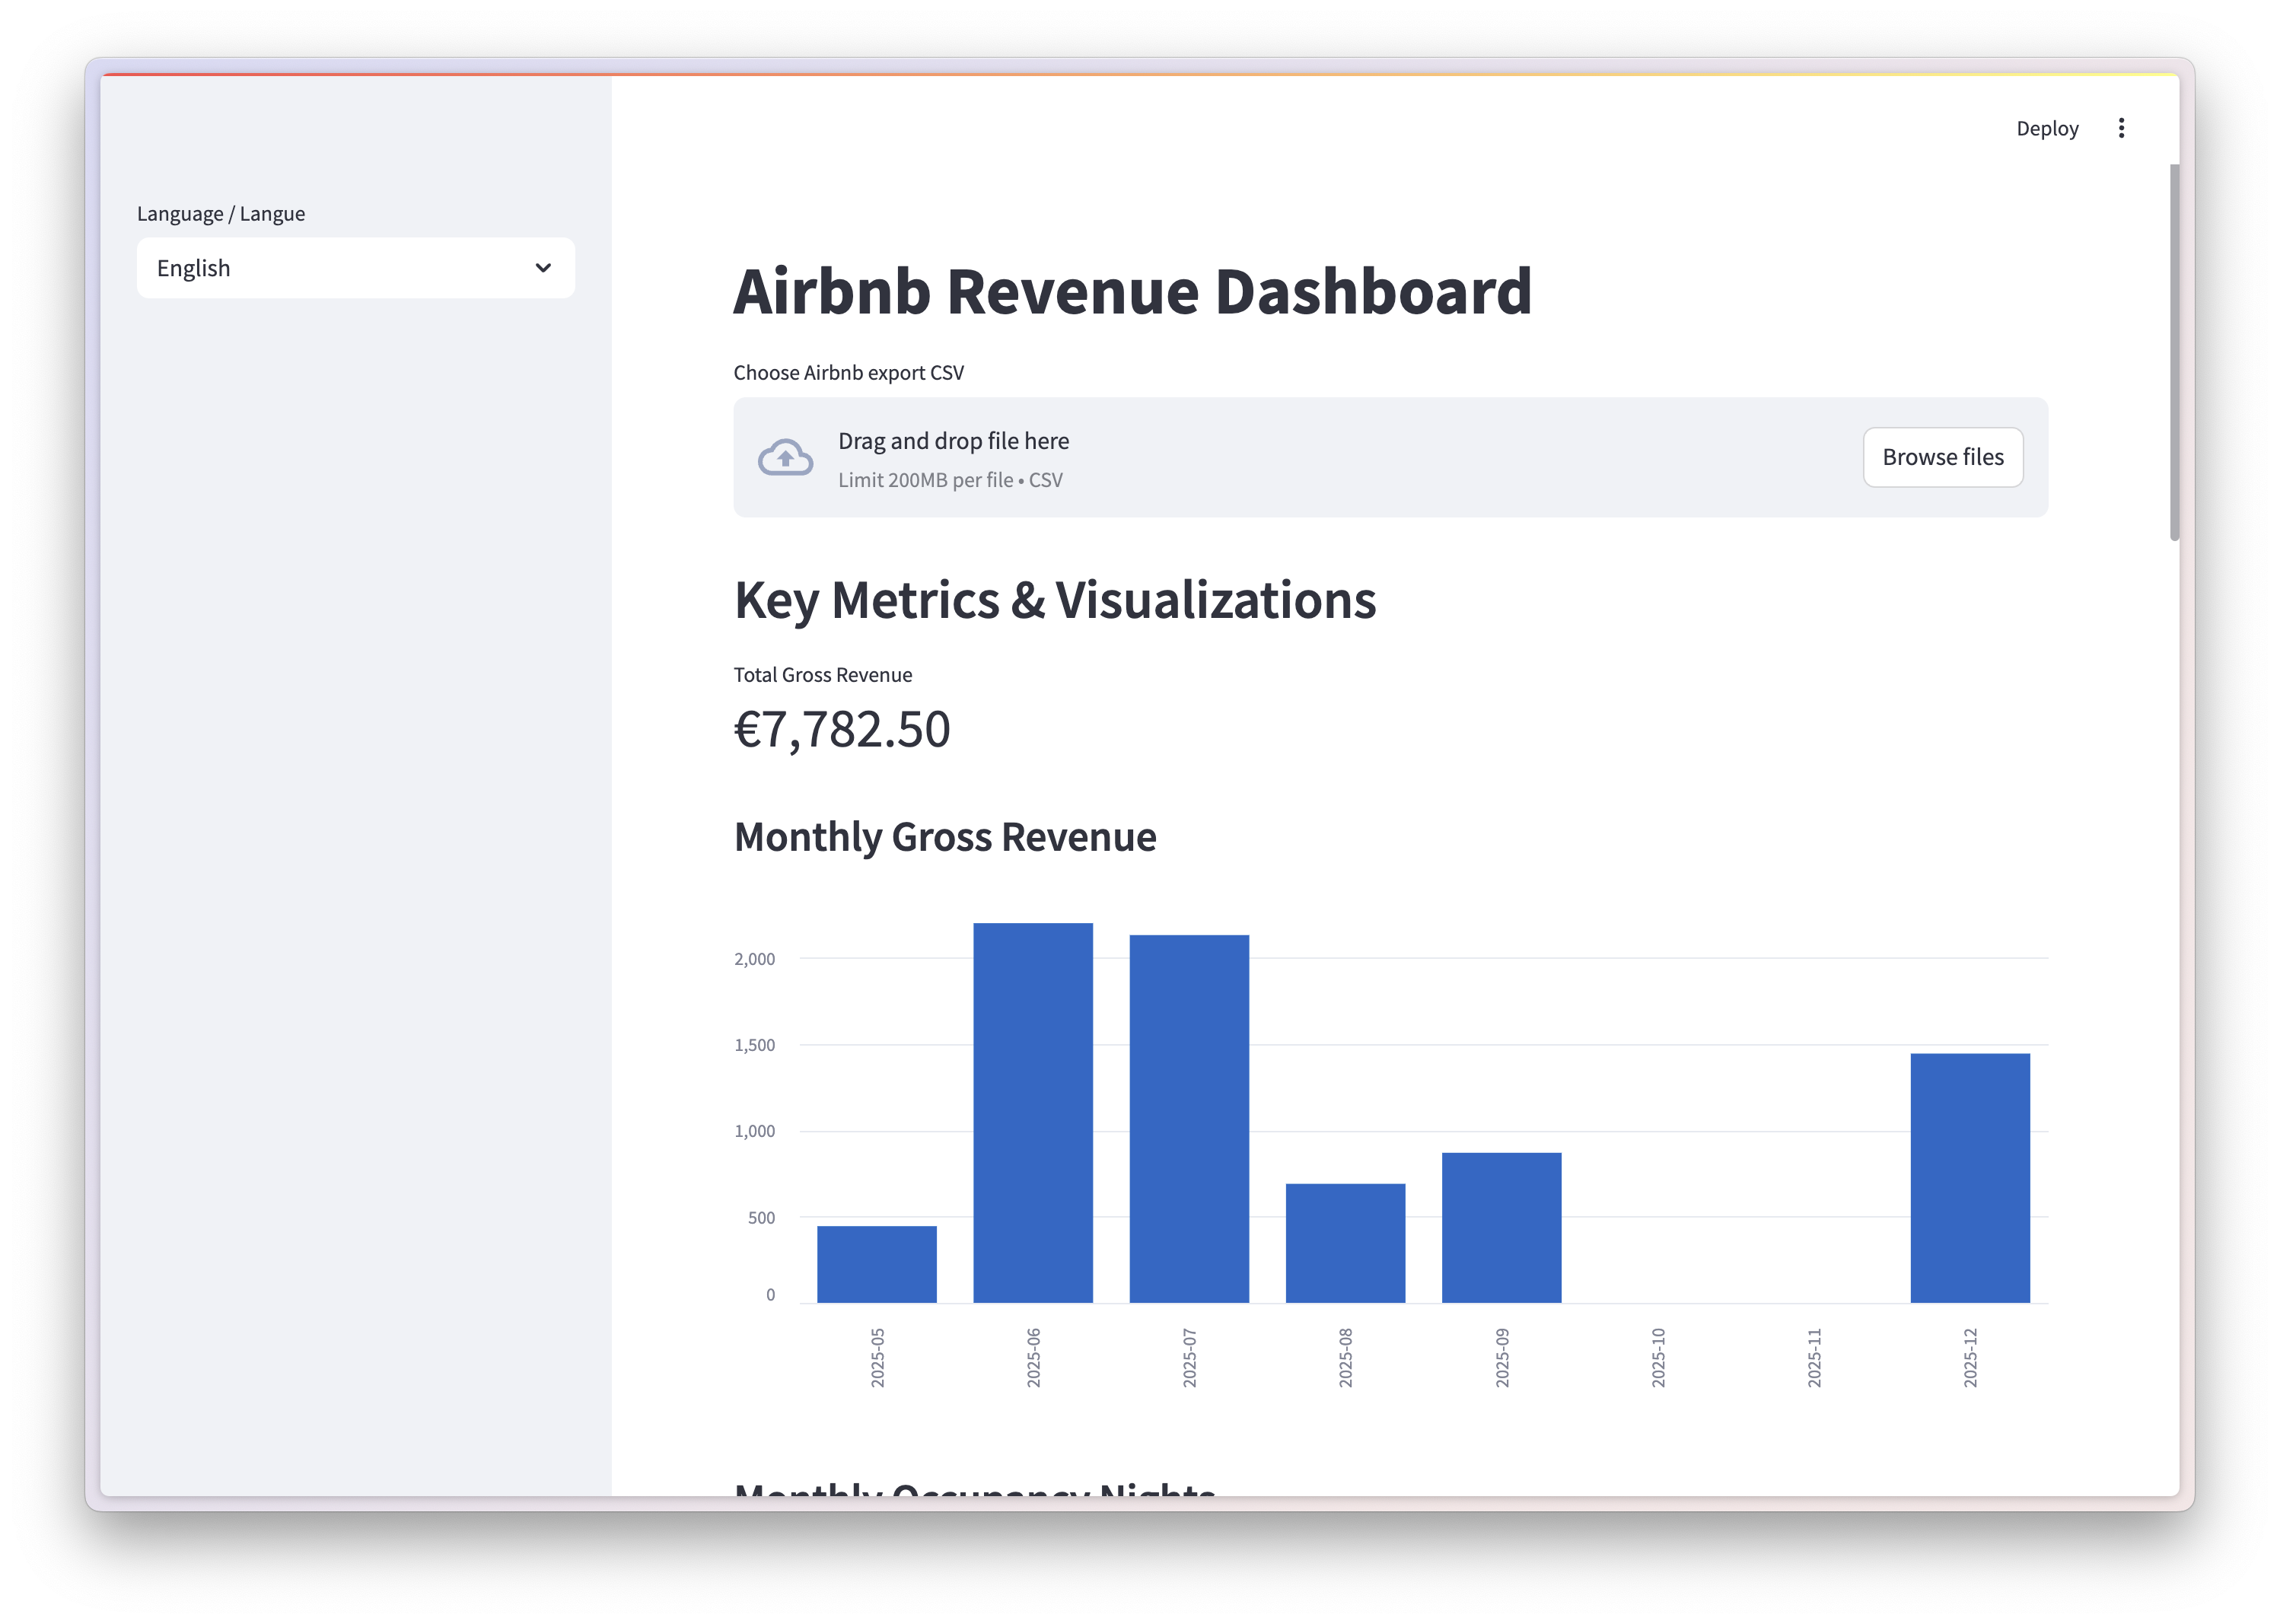Click the Airbnb Revenue Dashboard title

(1132, 291)
